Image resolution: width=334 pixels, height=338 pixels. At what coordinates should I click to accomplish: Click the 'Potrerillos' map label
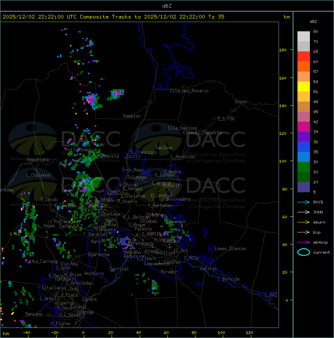(67, 221)
